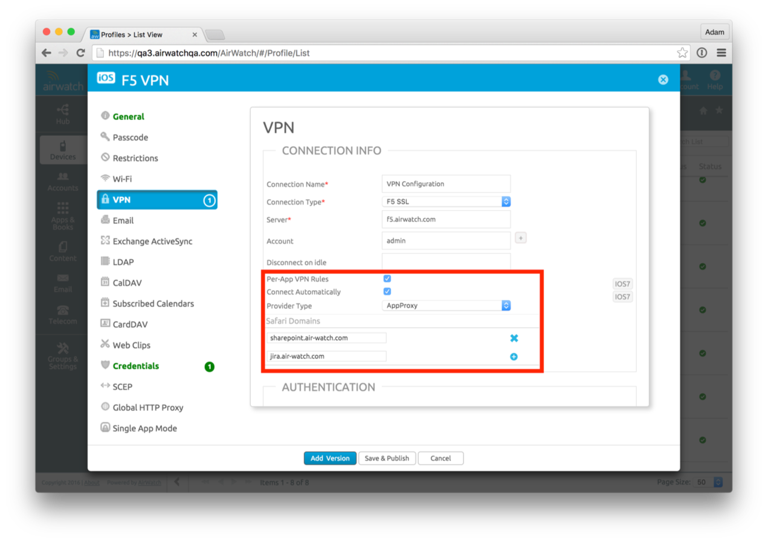Uncheck Per-App VPN Rules checkbox

pyautogui.click(x=387, y=279)
